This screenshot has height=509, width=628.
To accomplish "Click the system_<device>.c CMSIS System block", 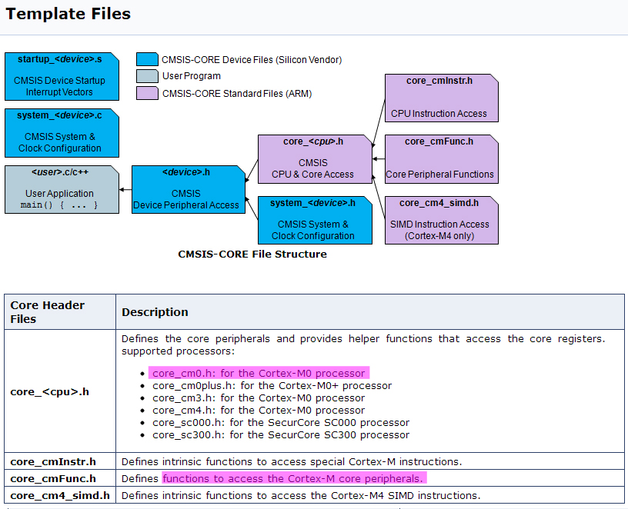I will (62, 132).
